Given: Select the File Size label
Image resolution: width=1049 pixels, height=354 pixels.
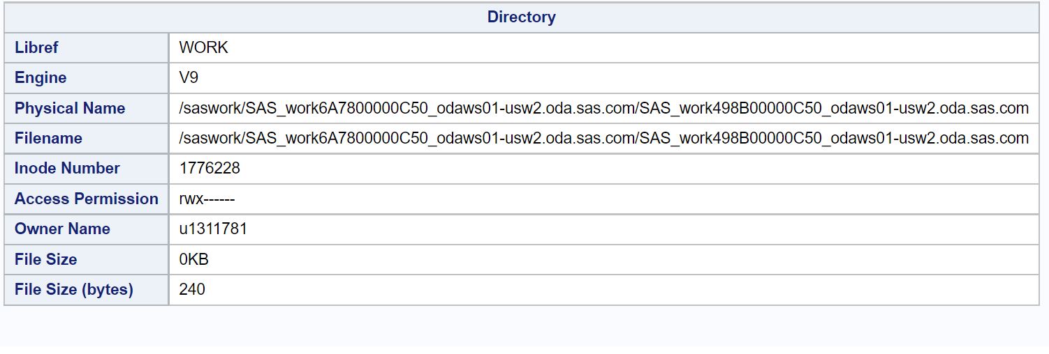Looking at the screenshot, I should 45,259.
